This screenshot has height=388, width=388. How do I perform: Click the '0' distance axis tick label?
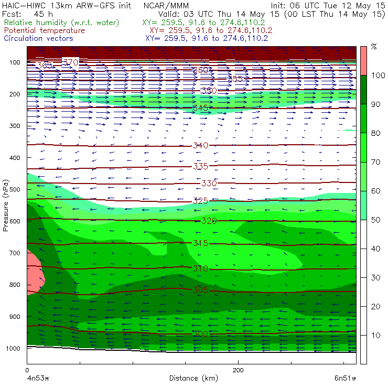pos(27,370)
